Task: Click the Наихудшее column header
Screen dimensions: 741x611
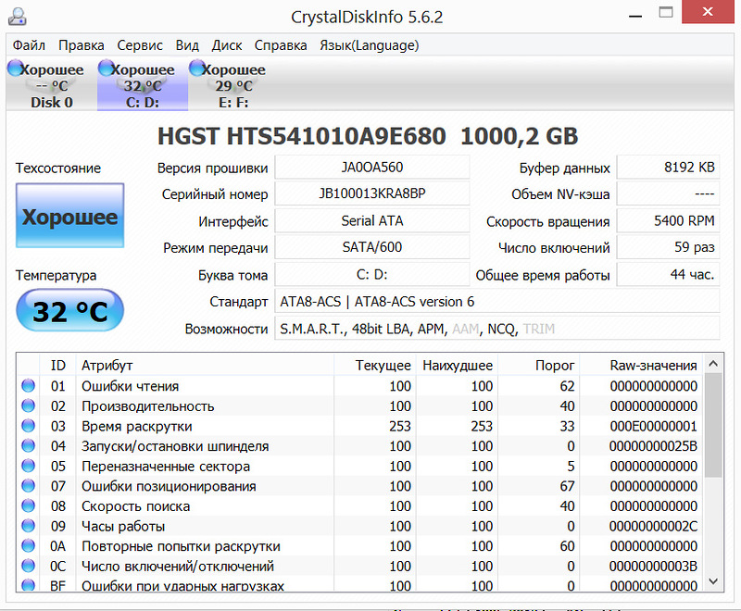Action: [x=458, y=365]
